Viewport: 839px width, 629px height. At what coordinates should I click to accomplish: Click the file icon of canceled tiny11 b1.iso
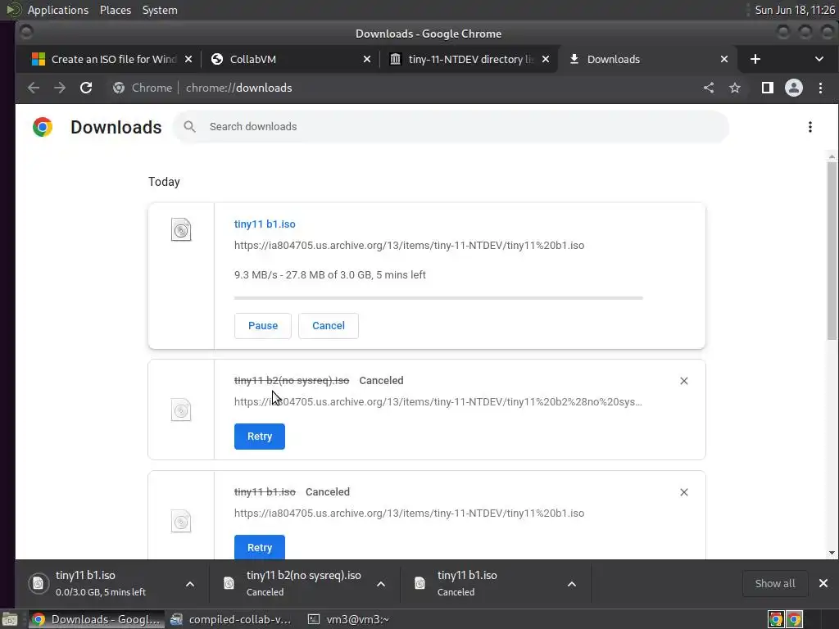pos(181,522)
